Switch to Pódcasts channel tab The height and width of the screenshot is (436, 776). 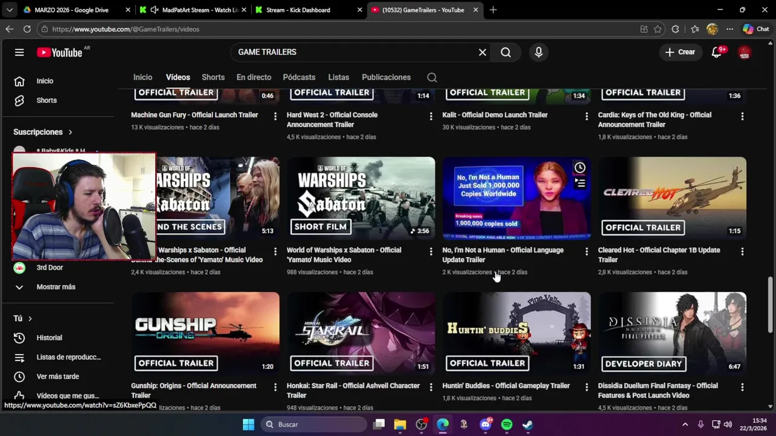299,78
